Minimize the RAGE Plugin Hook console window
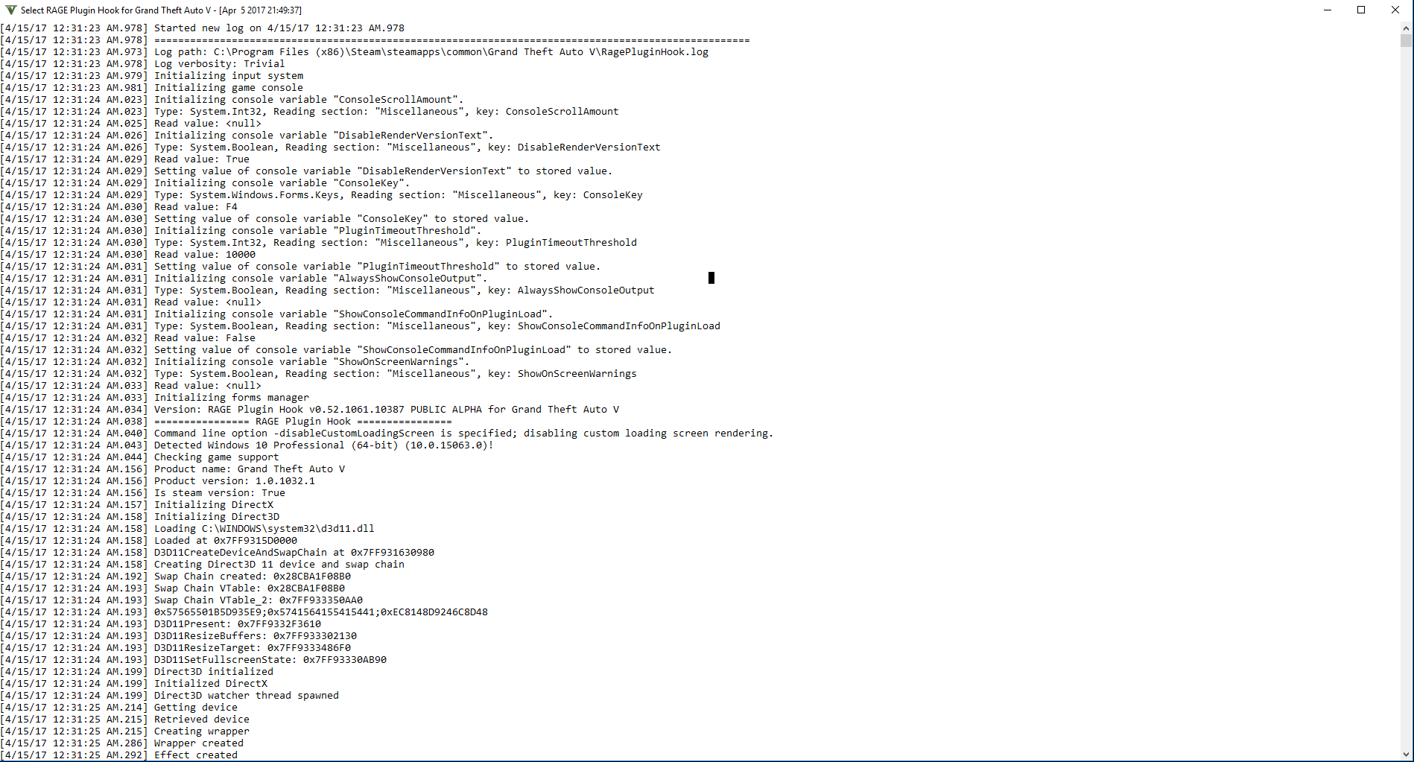 (1328, 10)
